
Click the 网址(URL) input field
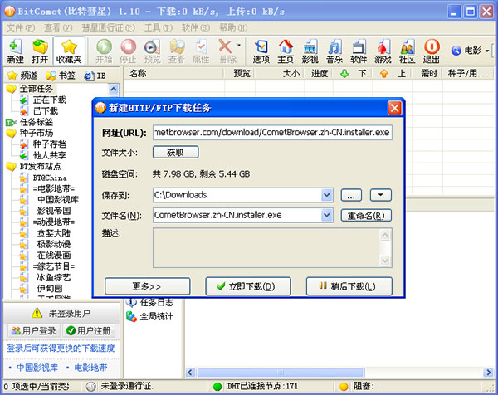272,133
